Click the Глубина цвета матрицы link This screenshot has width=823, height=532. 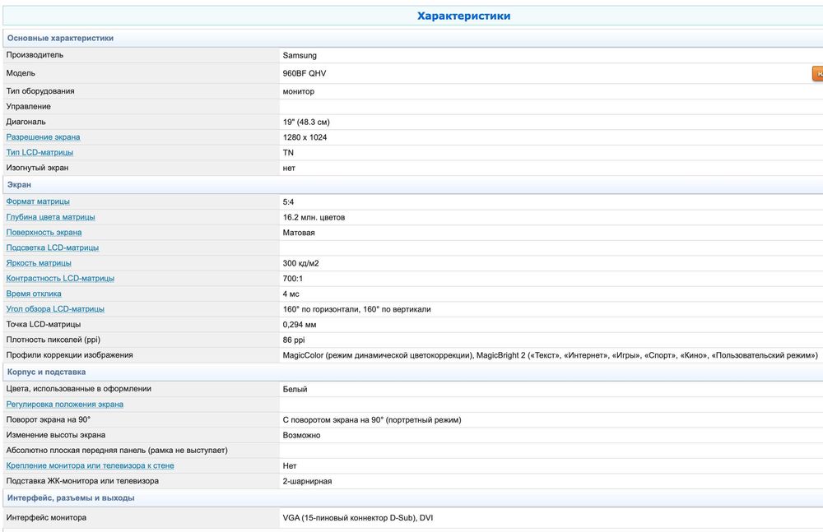tap(50, 217)
